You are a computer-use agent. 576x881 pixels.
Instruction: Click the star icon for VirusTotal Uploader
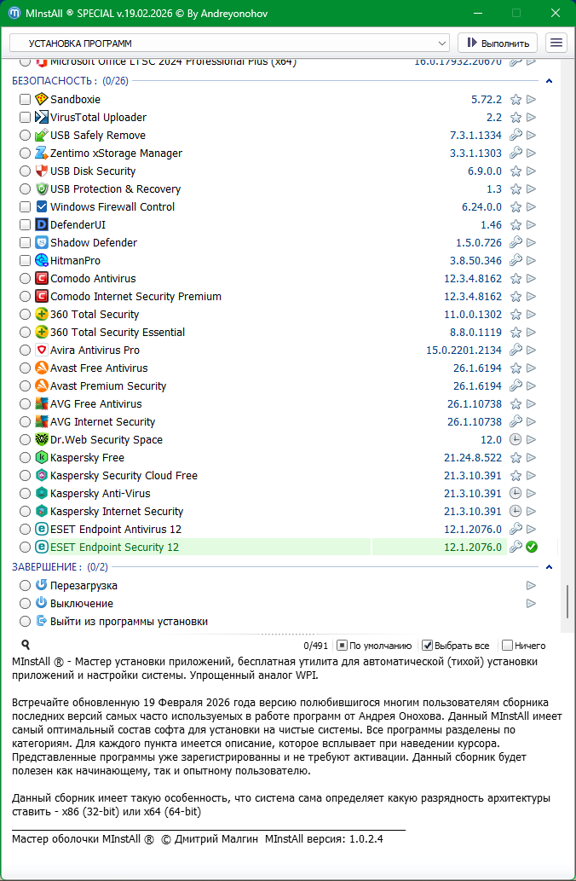(x=516, y=118)
